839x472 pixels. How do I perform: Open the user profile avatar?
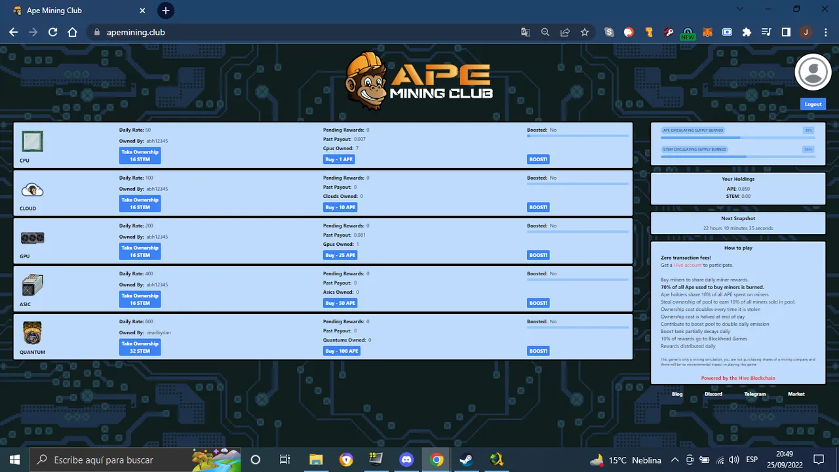click(813, 72)
